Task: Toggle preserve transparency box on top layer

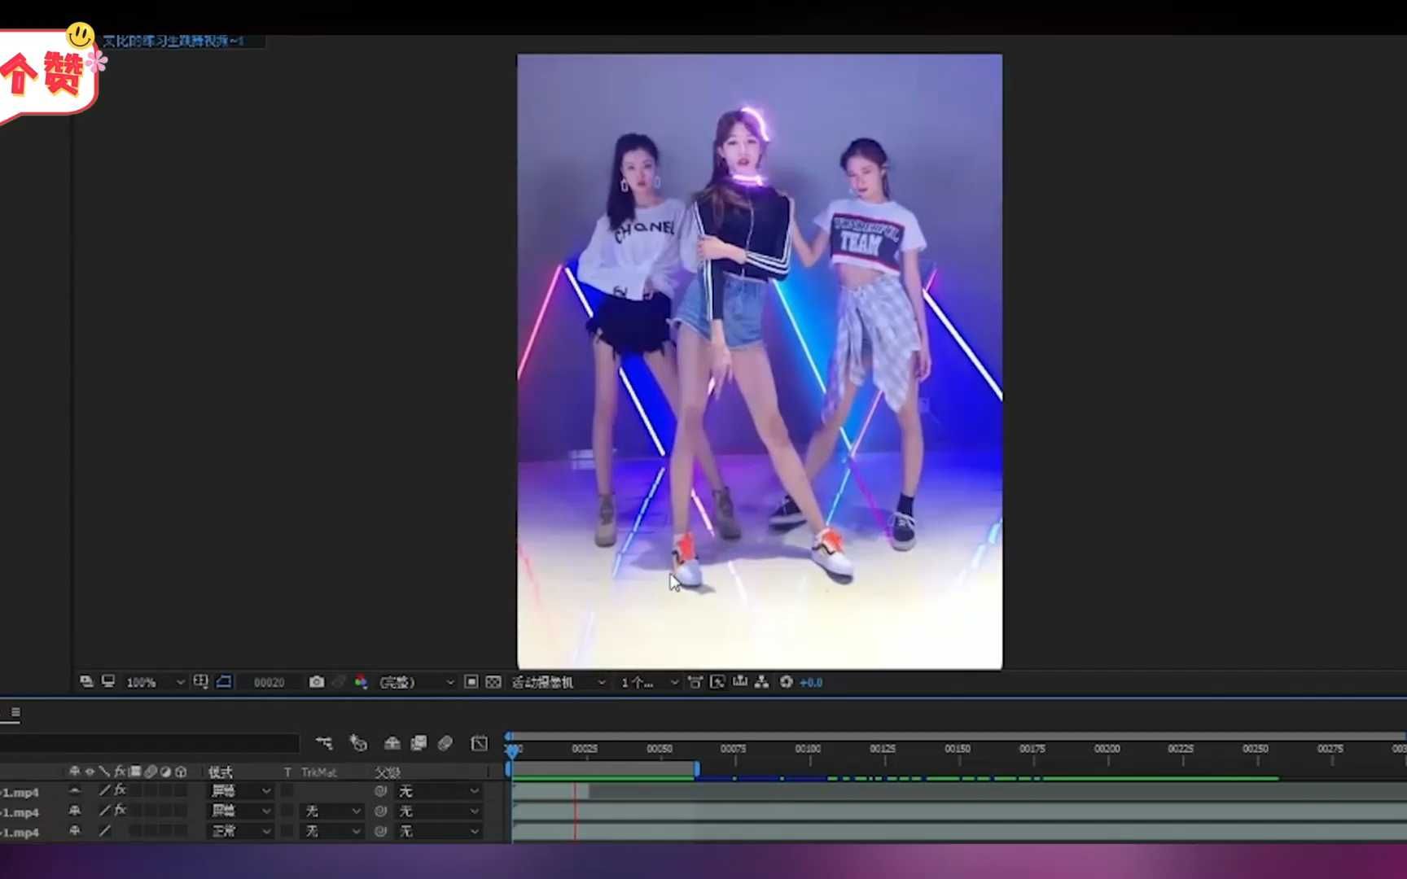Action: tap(287, 790)
